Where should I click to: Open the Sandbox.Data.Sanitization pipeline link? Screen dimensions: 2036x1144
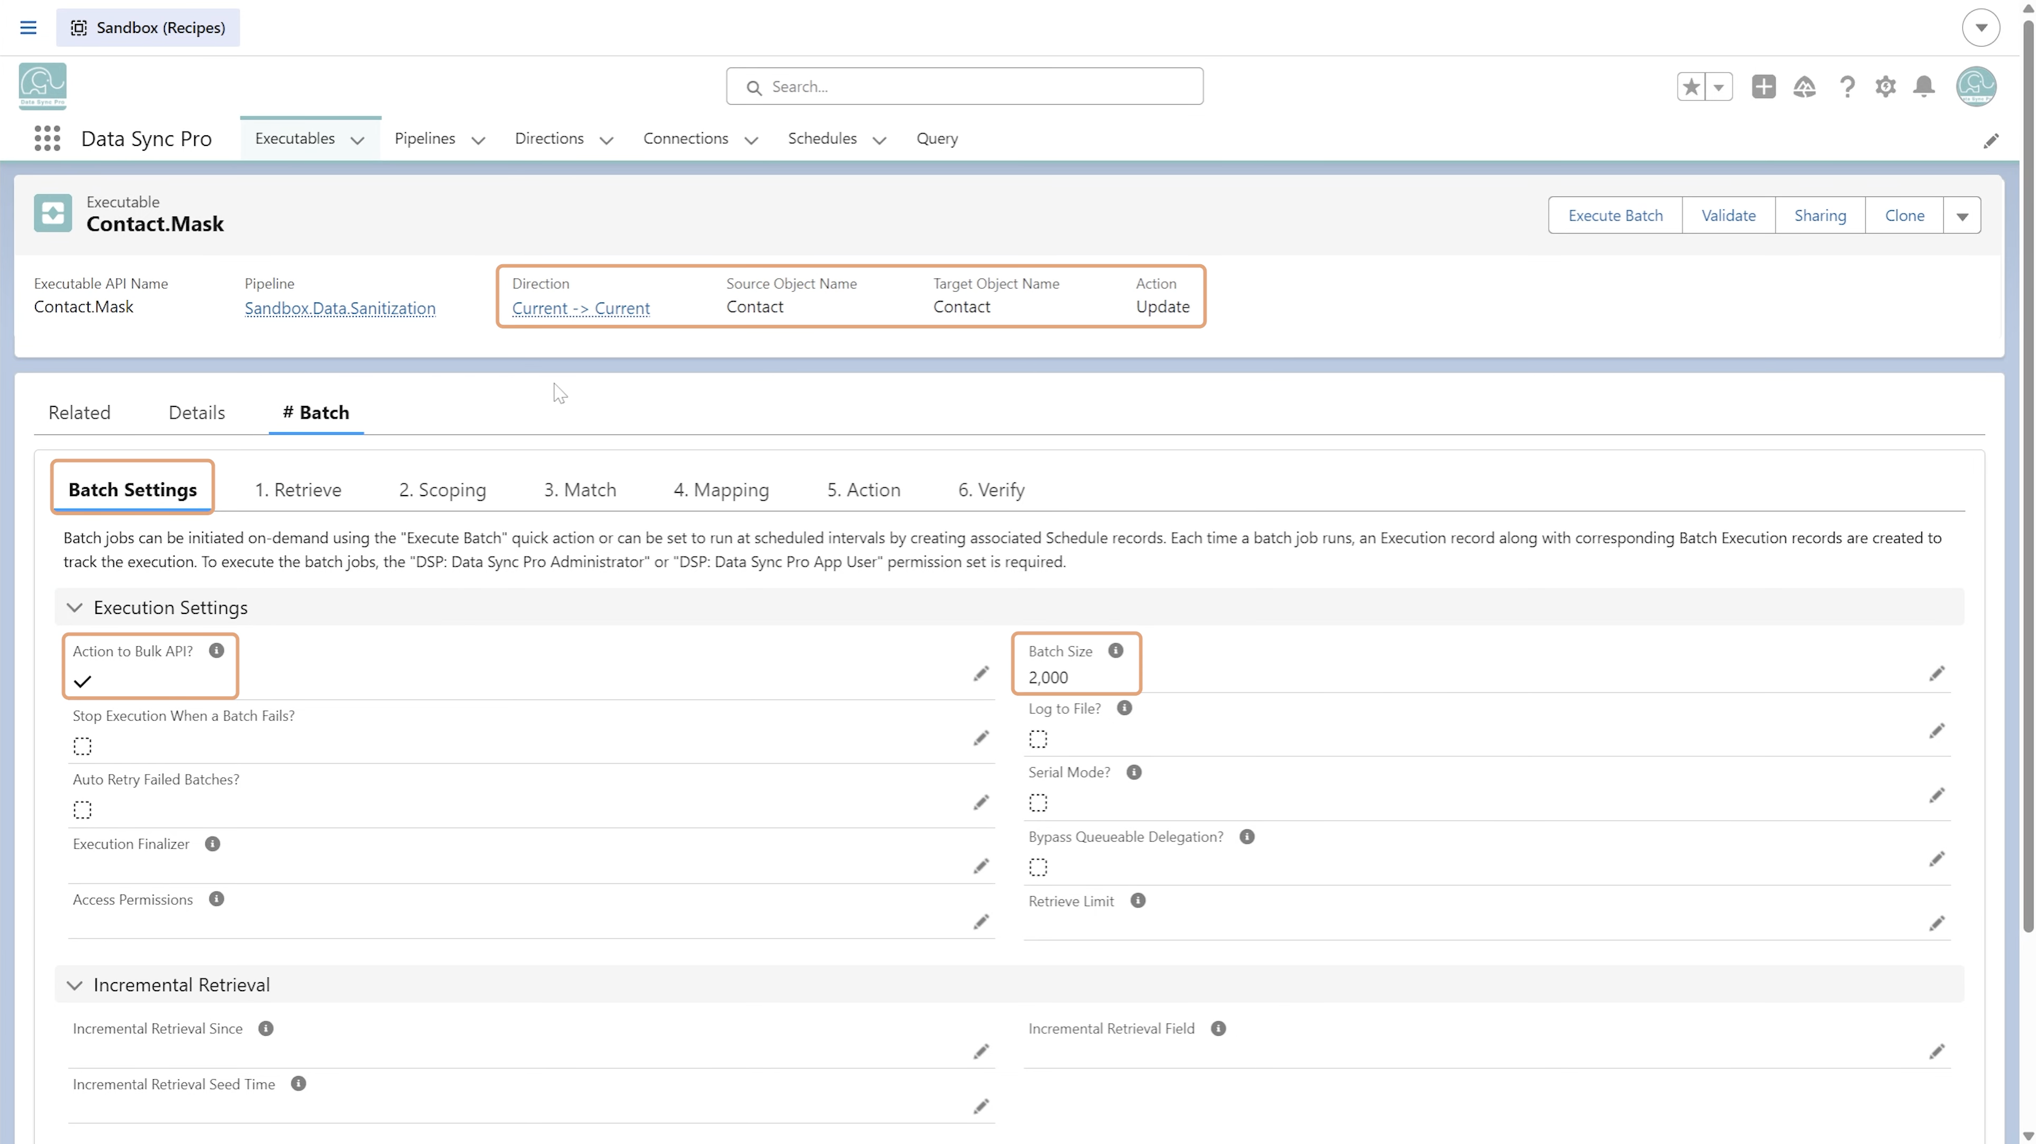(x=340, y=308)
